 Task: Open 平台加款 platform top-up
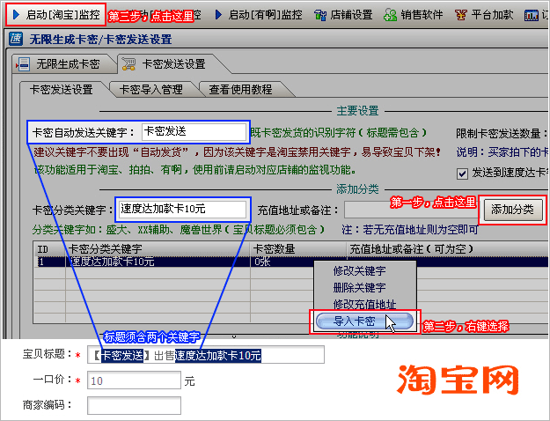click(484, 15)
